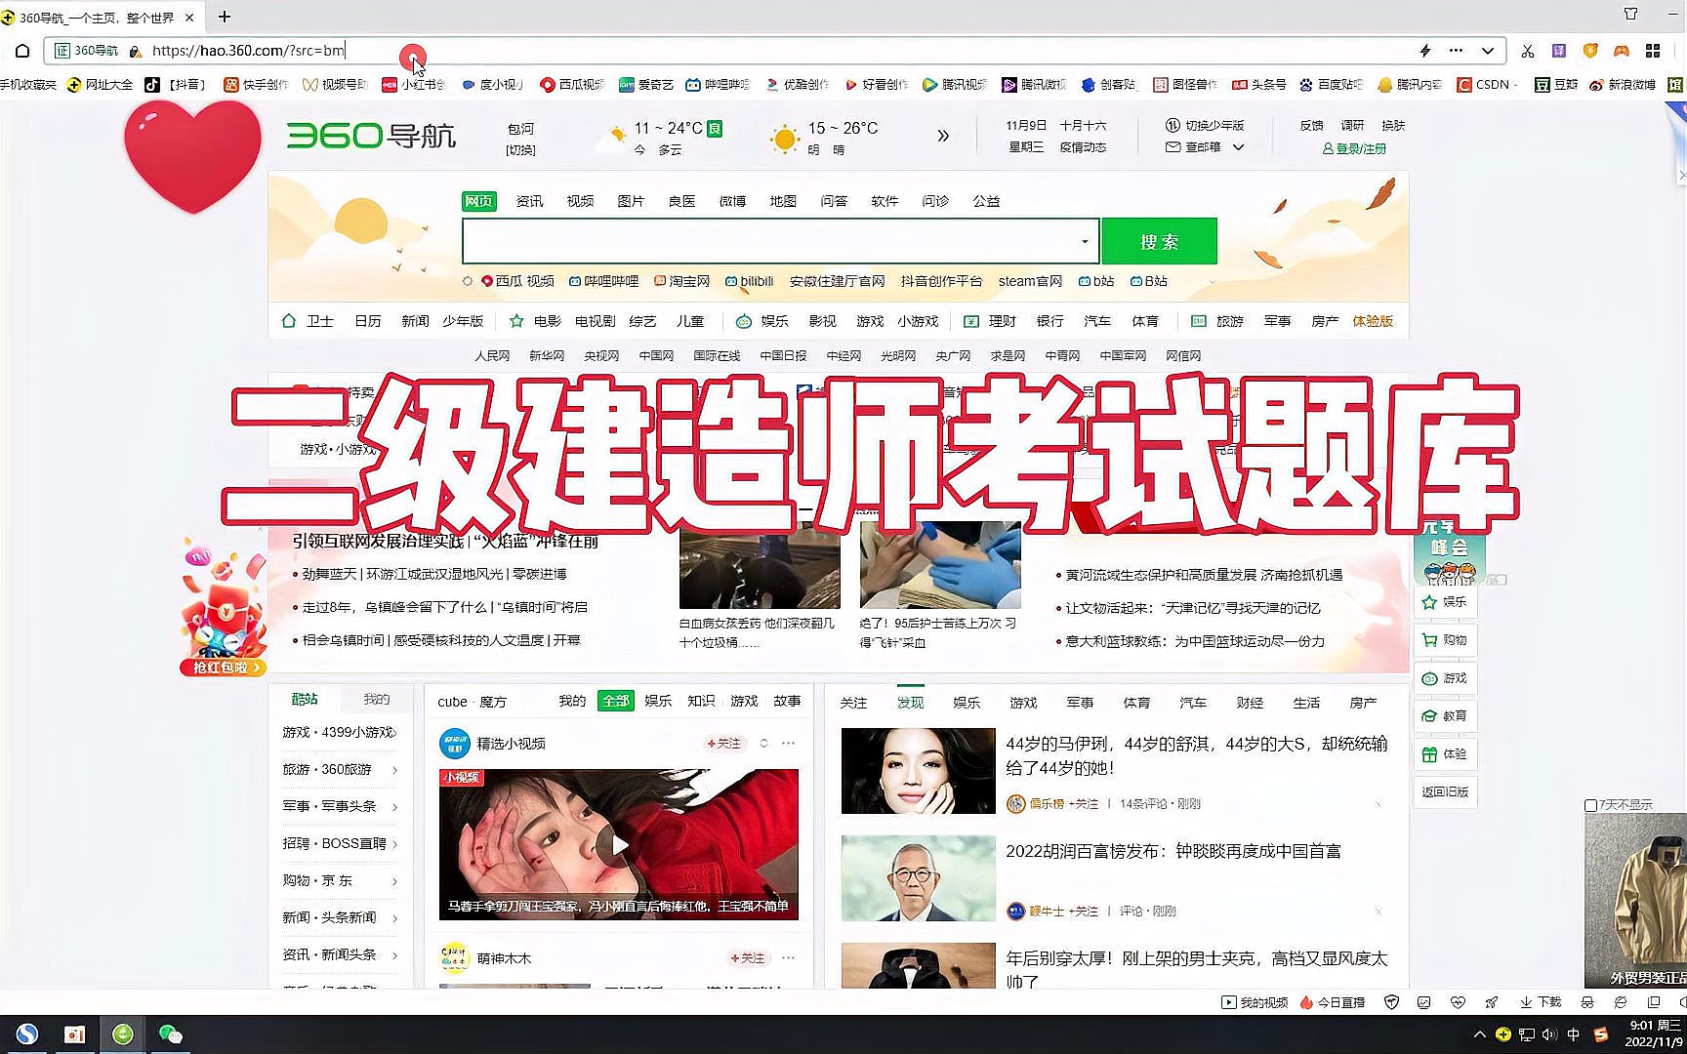Select the 娱乐 tab in the news feed
This screenshot has width=1687, height=1054.
(x=966, y=702)
